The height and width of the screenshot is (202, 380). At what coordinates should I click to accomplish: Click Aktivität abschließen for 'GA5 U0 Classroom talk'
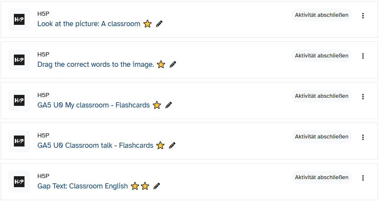tap(322, 137)
